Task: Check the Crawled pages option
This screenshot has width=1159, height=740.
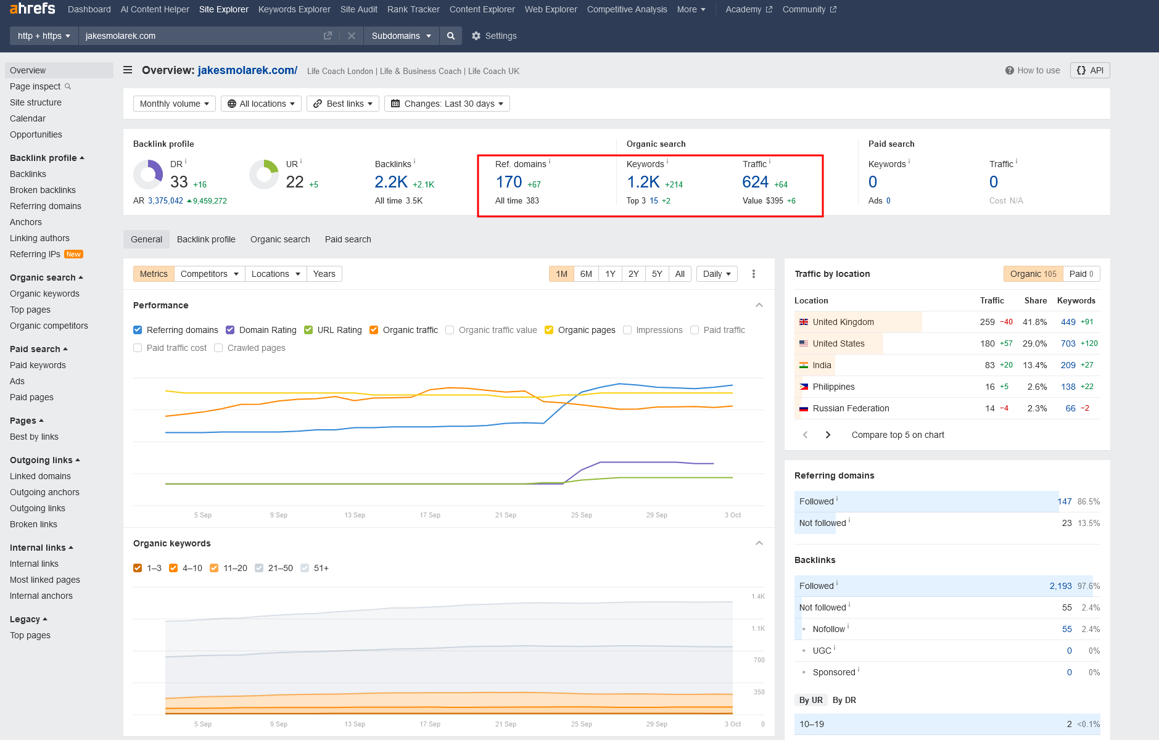Action: pyautogui.click(x=218, y=348)
